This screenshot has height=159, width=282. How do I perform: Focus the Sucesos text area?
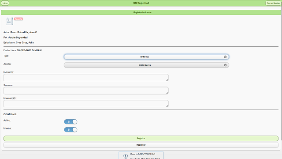(86, 91)
